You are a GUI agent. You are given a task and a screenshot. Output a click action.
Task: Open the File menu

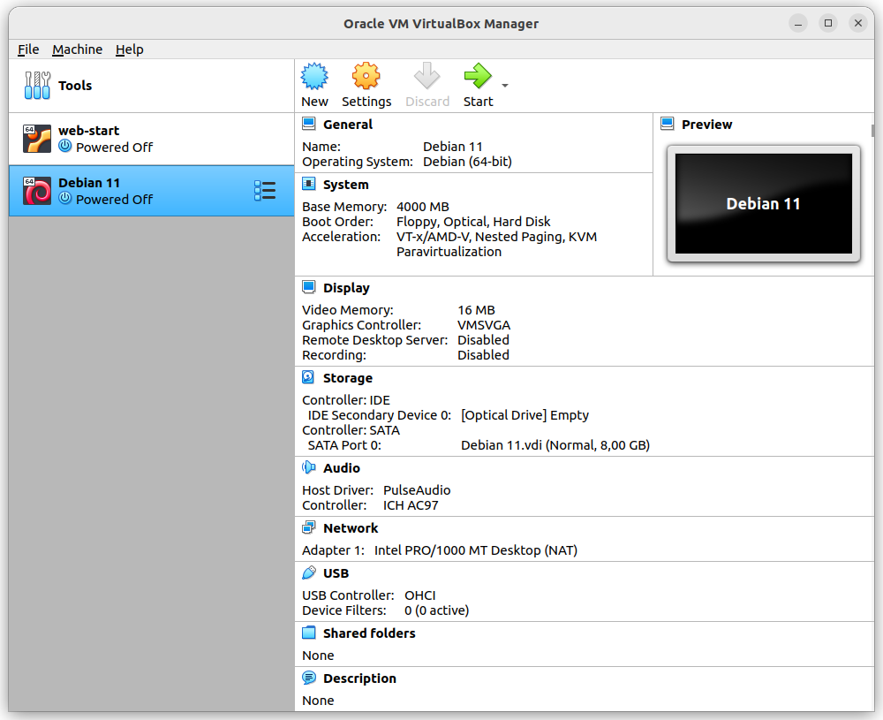point(28,49)
